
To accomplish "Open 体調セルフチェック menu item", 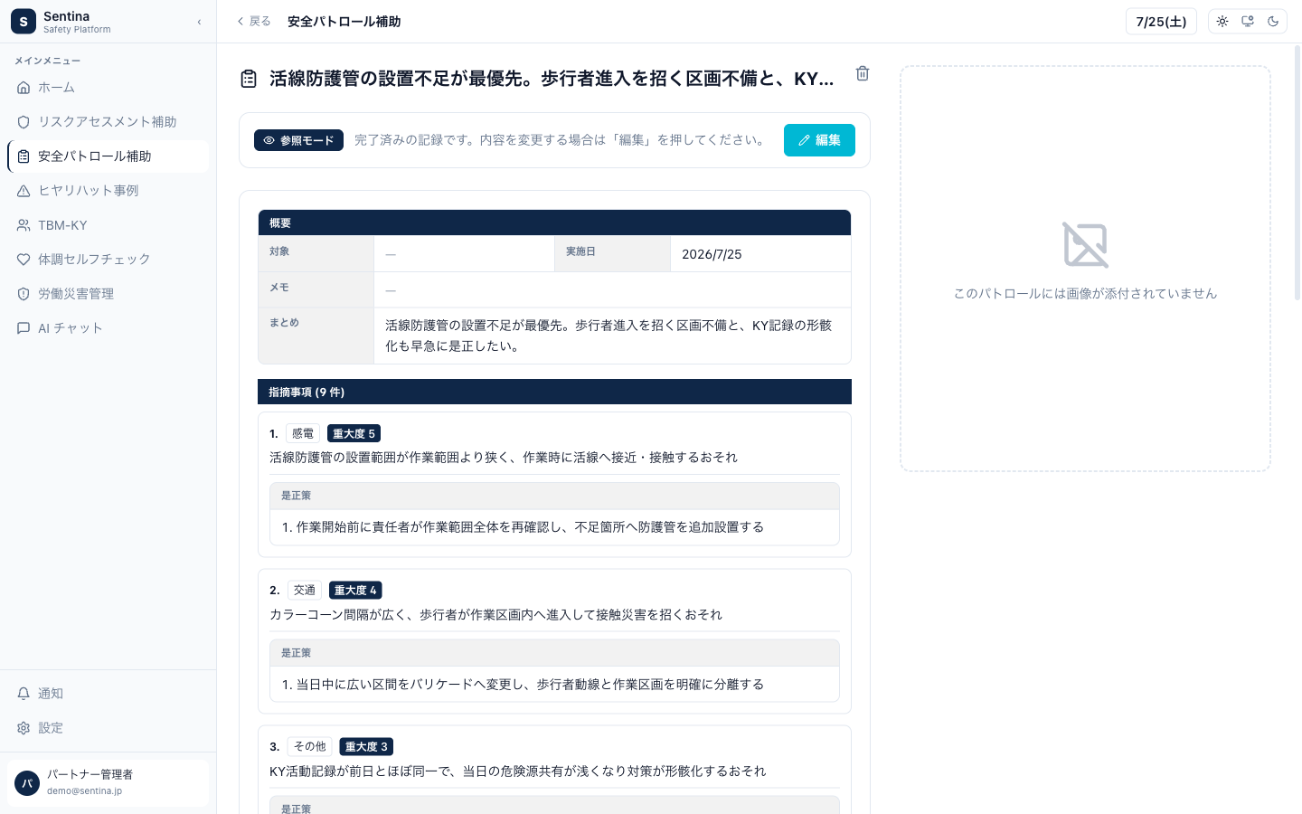I will [x=108, y=260].
